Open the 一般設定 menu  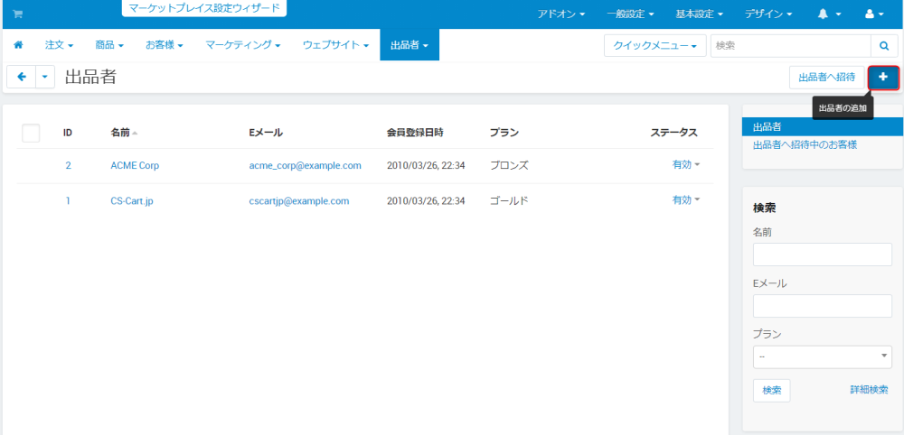pyautogui.click(x=630, y=14)
